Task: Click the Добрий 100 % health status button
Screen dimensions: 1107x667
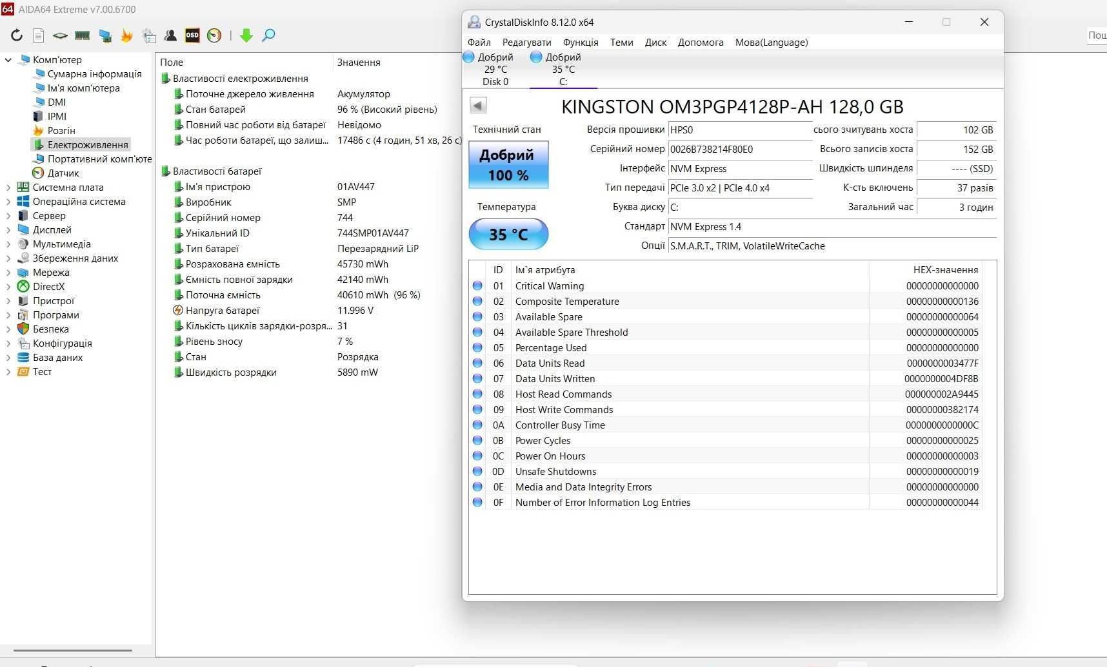Action: (x=508, y=164)
